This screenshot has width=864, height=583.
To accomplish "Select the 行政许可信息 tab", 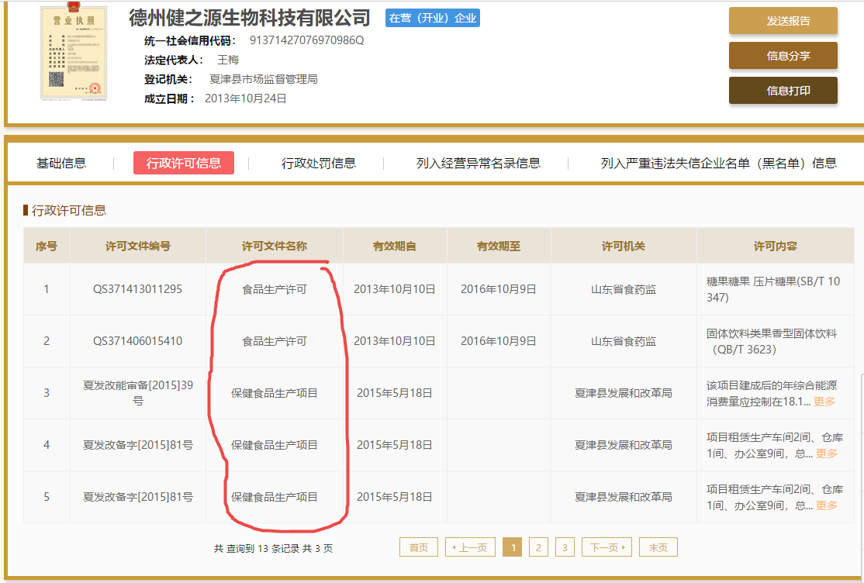I will point(183,164).
